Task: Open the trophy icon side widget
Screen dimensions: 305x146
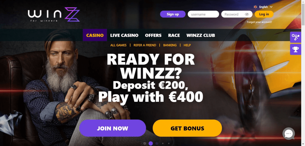Action: pyautogui.click(x=295, y=49)
